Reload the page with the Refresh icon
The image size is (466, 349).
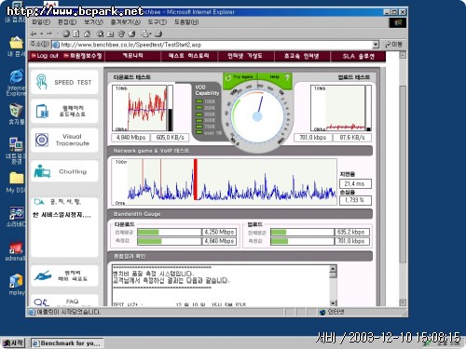[x=76, y=34]
